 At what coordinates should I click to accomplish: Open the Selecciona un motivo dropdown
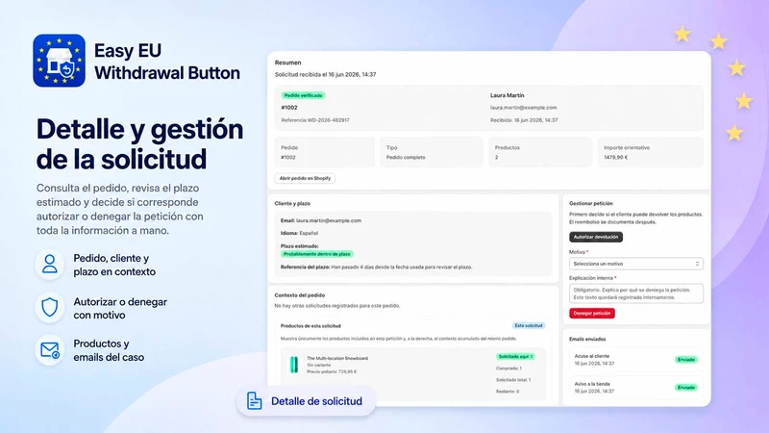click(636, 264)
